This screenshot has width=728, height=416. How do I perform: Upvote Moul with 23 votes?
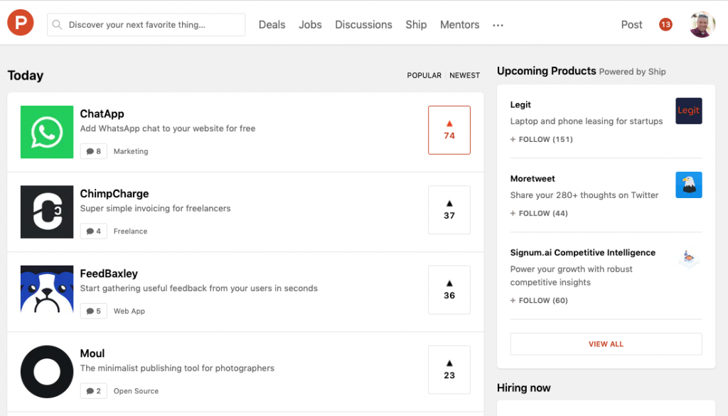pyautogui.click(x=449, y=370)
